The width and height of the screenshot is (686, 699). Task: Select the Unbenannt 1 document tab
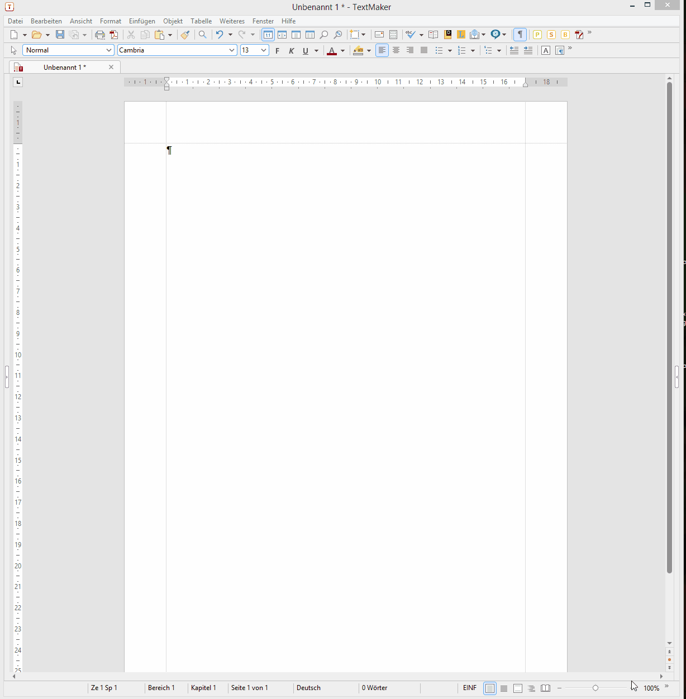tap(65, 67)
